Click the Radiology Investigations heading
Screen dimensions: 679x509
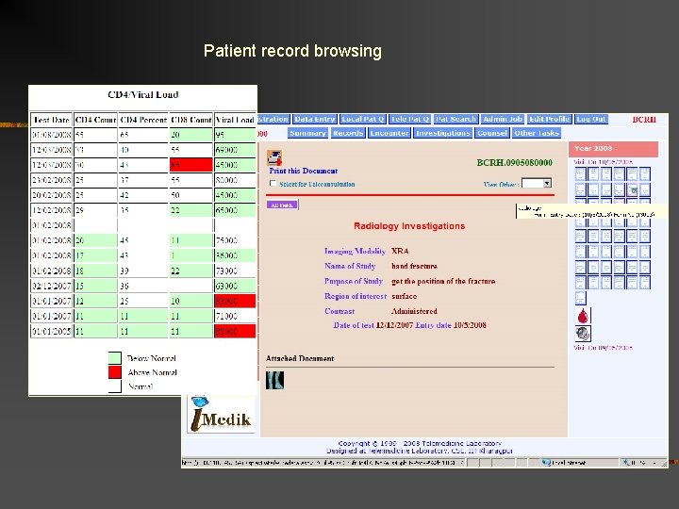(409, 226)
